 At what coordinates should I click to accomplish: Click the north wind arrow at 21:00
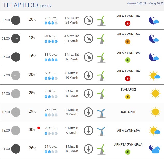tap(89, 149)
